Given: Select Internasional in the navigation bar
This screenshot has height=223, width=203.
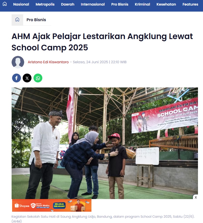Looking at the screenshot, I should (x=93, y=4).
